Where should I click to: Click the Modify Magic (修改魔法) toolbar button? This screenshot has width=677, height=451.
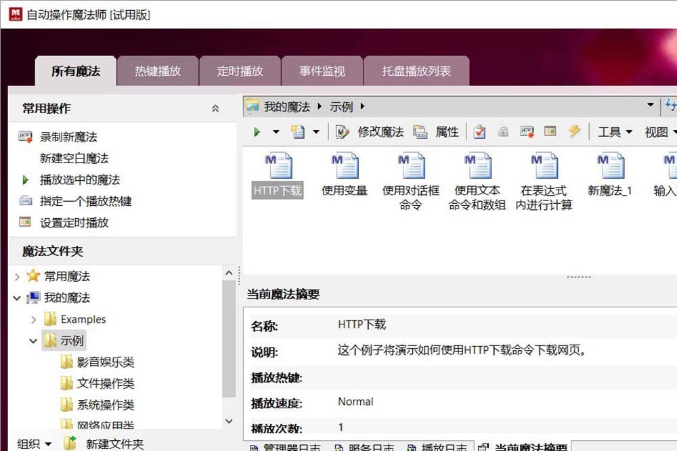tap(370, 132)
